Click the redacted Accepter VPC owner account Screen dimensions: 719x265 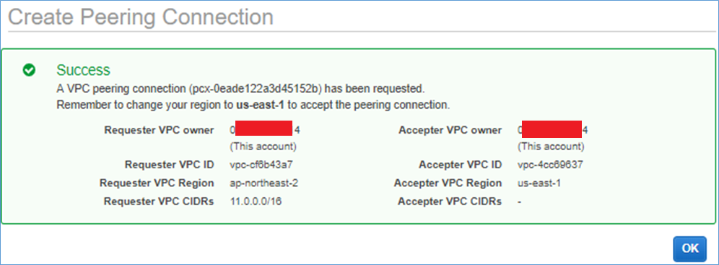[553, 130]
